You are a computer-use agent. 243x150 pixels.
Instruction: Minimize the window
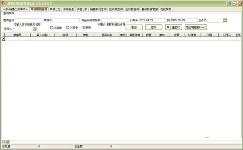229,3
